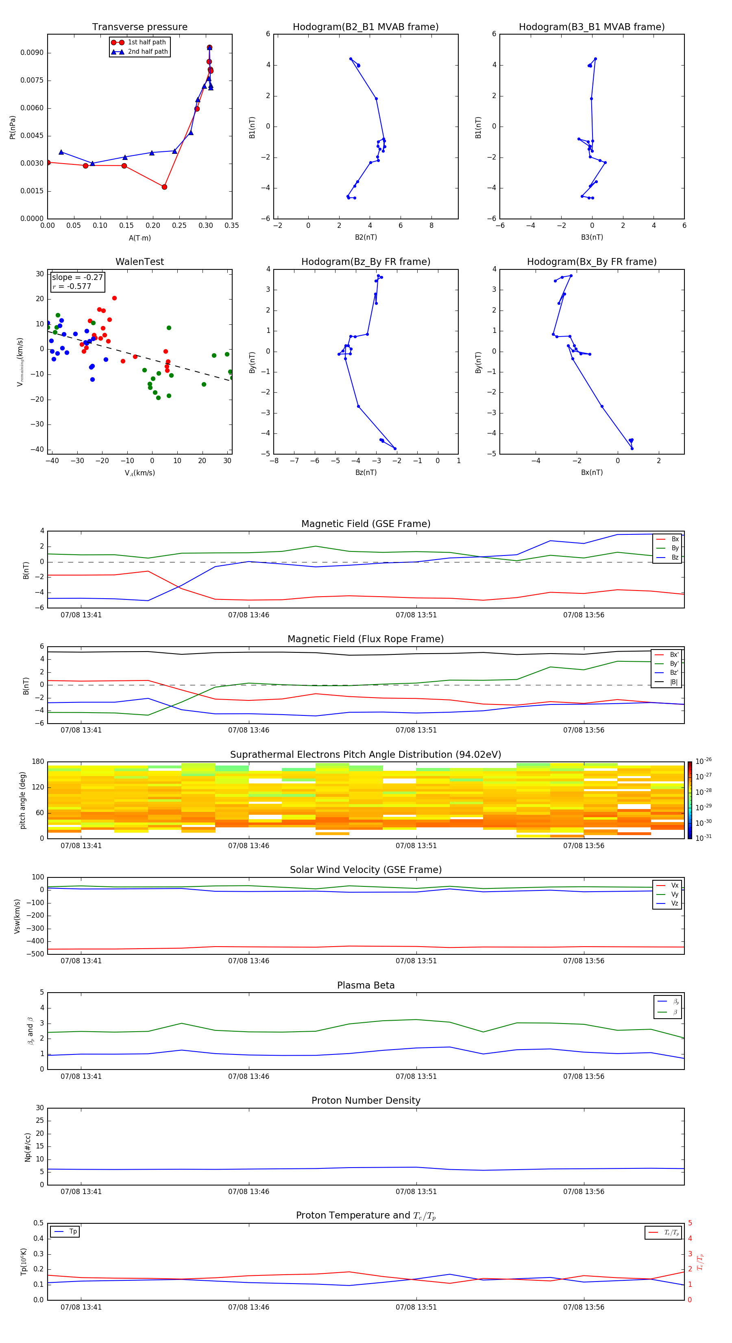Viewport: 732px width, 1343px height.
Task: Click the By' entry in flux rope legend
Action: (x=667, y=664)
